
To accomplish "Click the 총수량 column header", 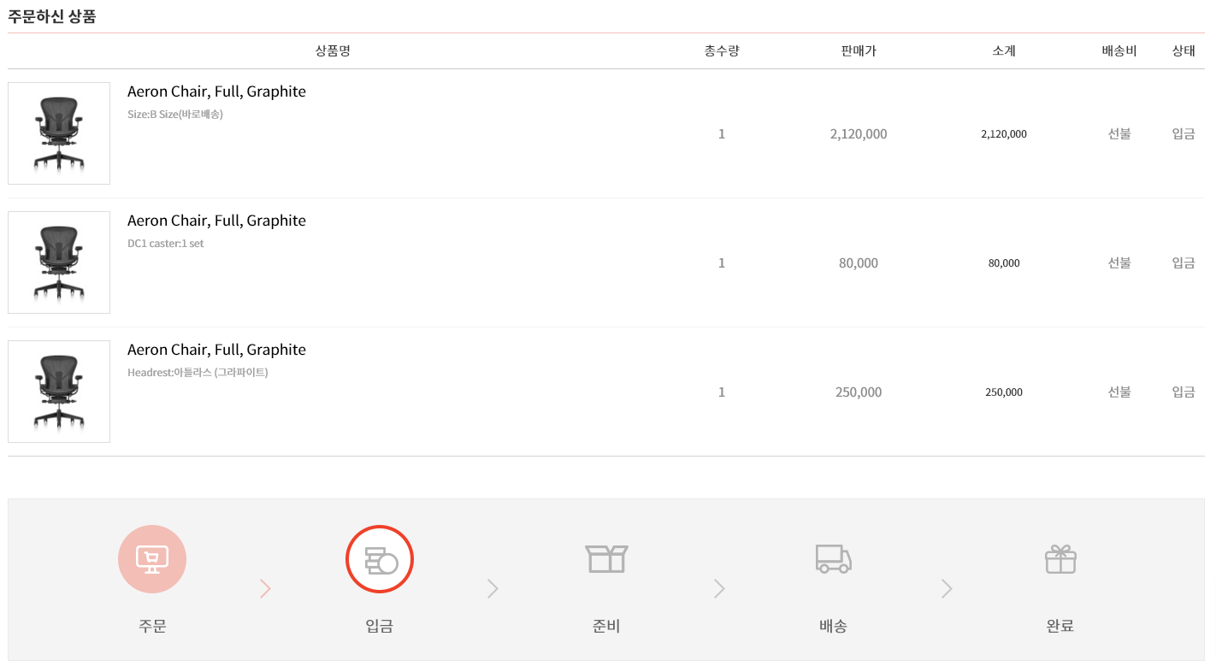I will click(x=722, y=51).
